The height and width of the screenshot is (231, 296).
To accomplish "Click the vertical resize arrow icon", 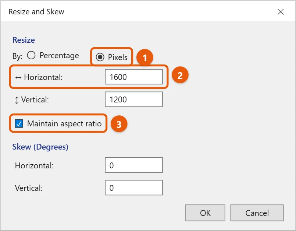I will [x=17, y=100].
